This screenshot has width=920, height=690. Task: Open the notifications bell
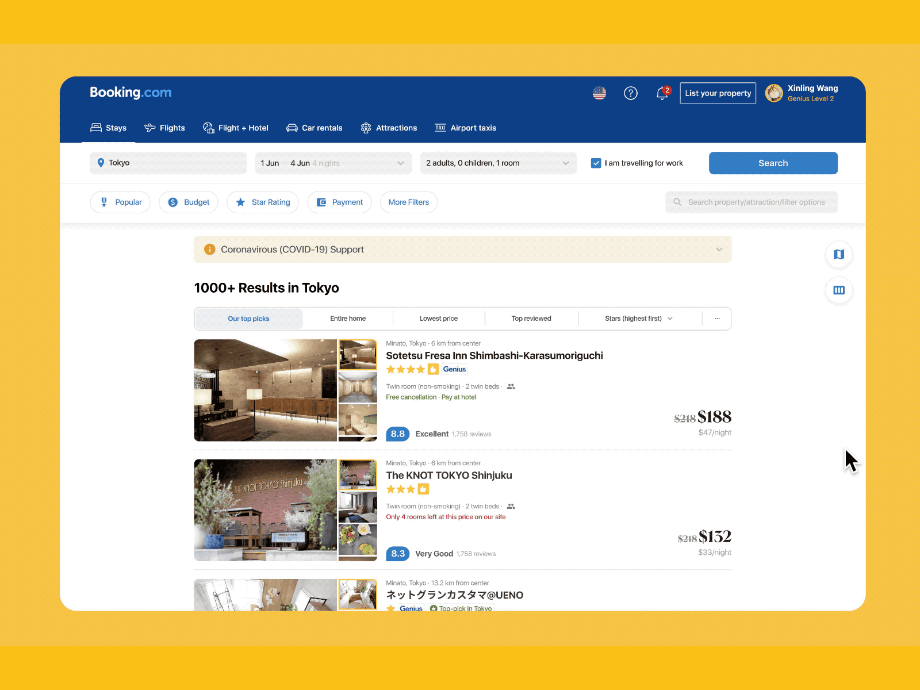(662, 93)
